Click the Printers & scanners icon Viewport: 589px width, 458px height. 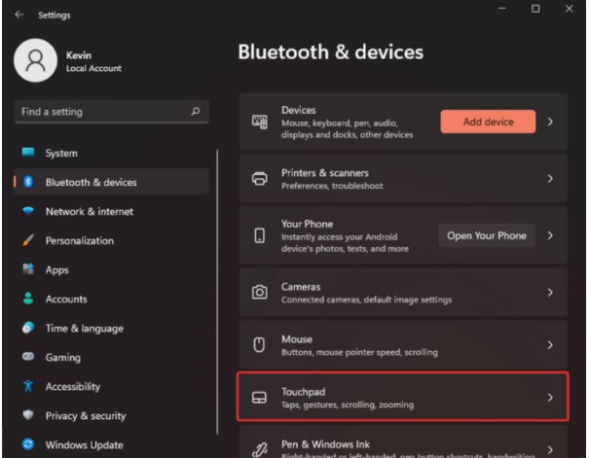pyautogui.click(x=259, y=179)
